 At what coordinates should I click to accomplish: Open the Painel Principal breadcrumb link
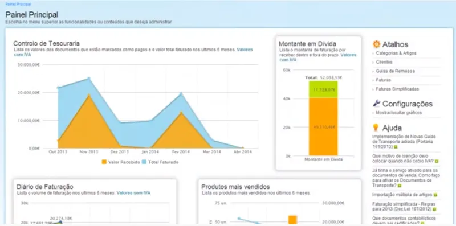point(18,5)
